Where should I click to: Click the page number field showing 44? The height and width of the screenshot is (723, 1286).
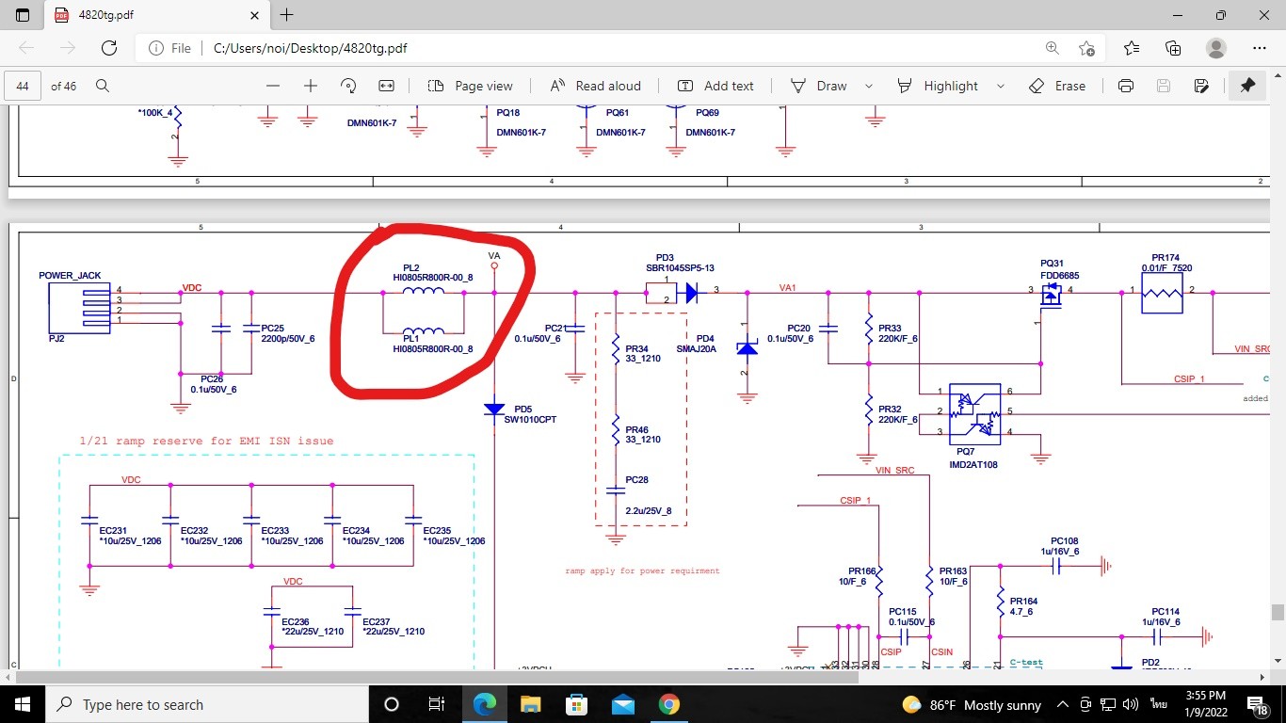pyautogui.click(x=23, y=86)
